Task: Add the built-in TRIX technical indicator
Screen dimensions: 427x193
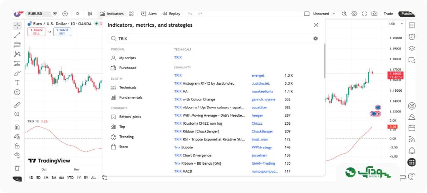Action: tap(178, 58)
